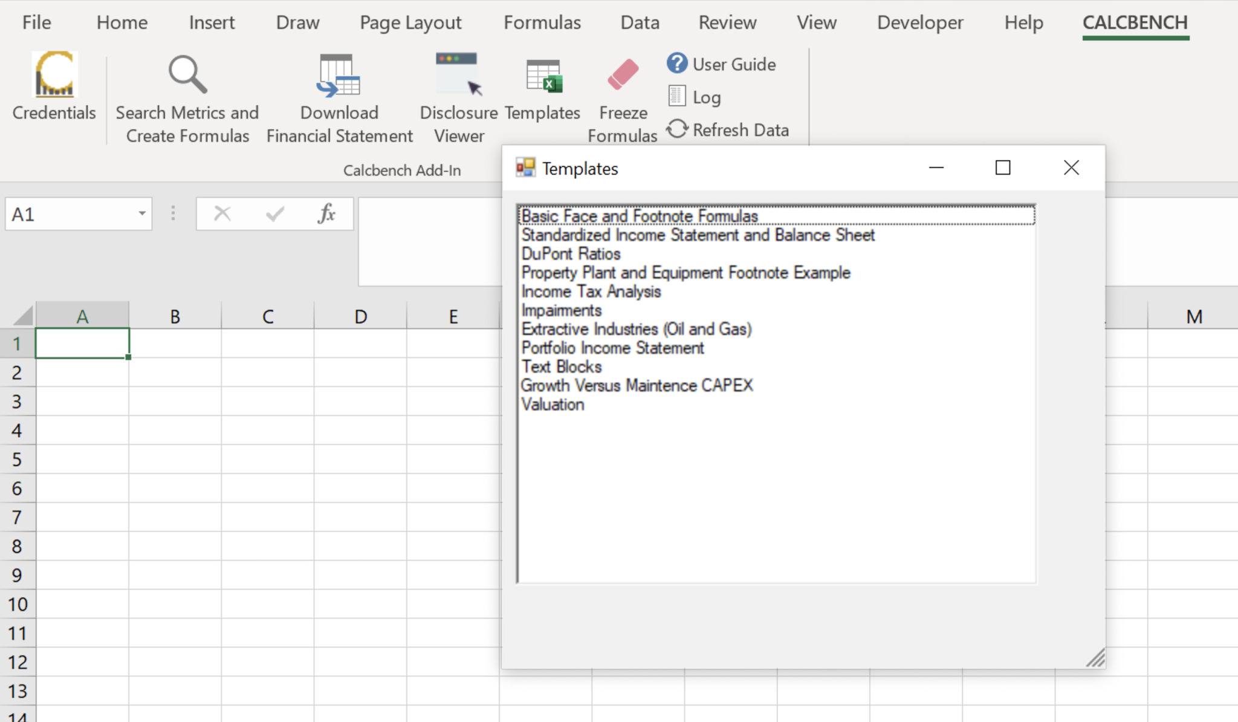Open the Log icon
The width and height of the screenshot is (1238, 722).
click(677, 97)
